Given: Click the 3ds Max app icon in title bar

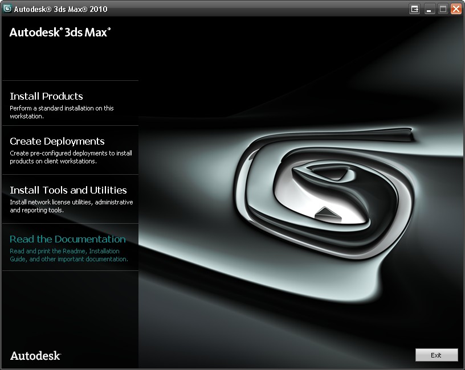Looking at the screenshot, I should click(x=7, y=9).
